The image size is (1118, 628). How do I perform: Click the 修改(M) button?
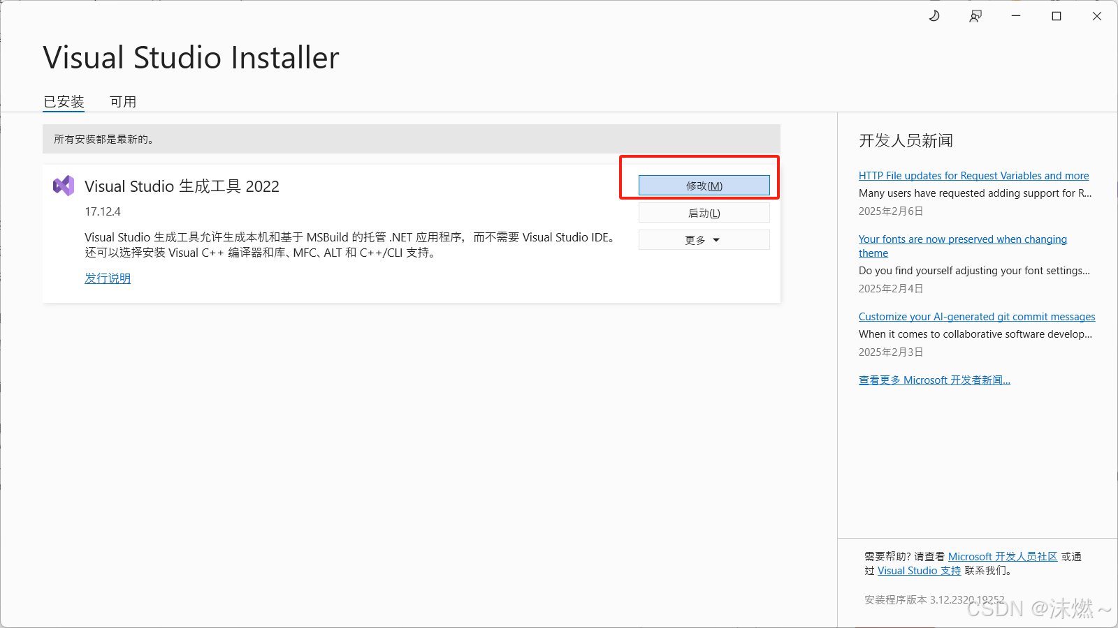tap(704, 186)
